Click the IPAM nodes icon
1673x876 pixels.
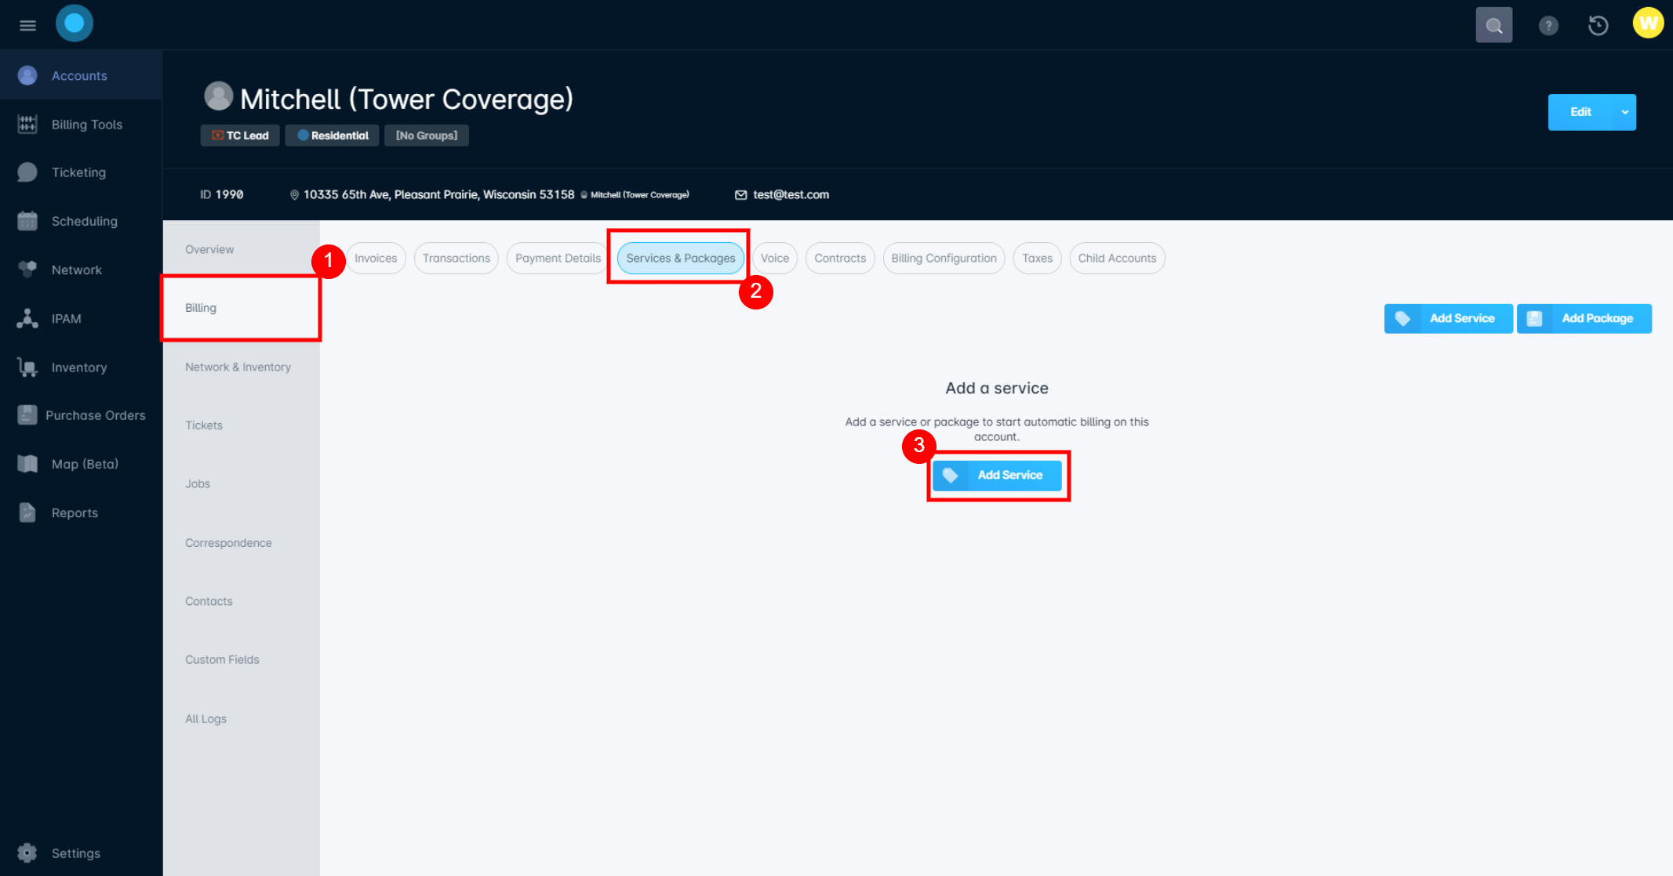(x=27, y=318)
